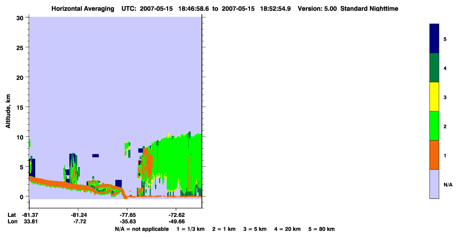Click the y-axis tick label 15
467x239 pixels.
21,107
